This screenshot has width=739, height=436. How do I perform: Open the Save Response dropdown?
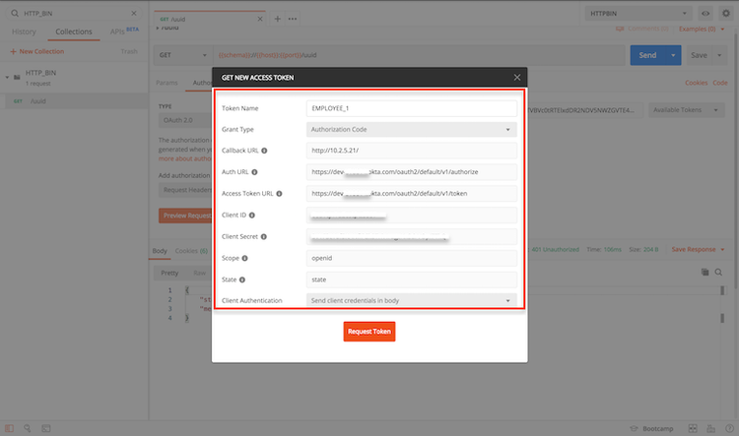pyautogui.click(x=698, y=250)
